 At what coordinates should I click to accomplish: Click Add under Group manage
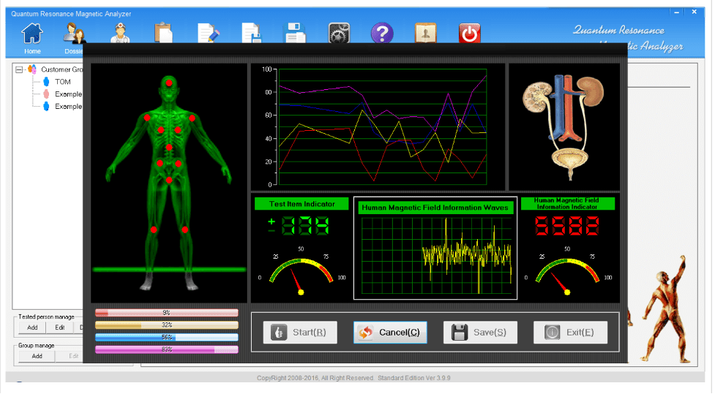tap(37, 356)
